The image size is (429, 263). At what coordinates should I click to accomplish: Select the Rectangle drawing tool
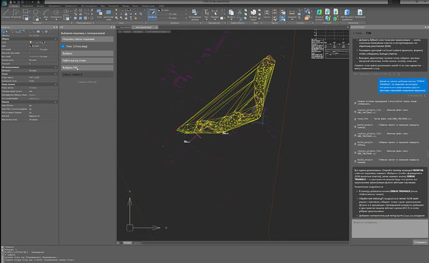pyautogui.click(x=25, y=11)
